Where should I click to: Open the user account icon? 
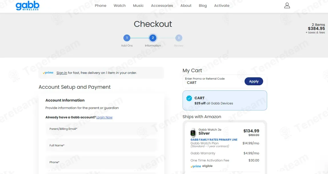tap(287, 5)
